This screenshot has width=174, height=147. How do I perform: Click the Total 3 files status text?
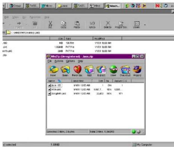(x=102, y=132)
